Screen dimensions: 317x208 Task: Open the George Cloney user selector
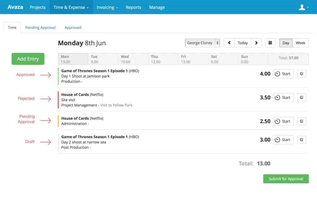[x=202, y=43]
